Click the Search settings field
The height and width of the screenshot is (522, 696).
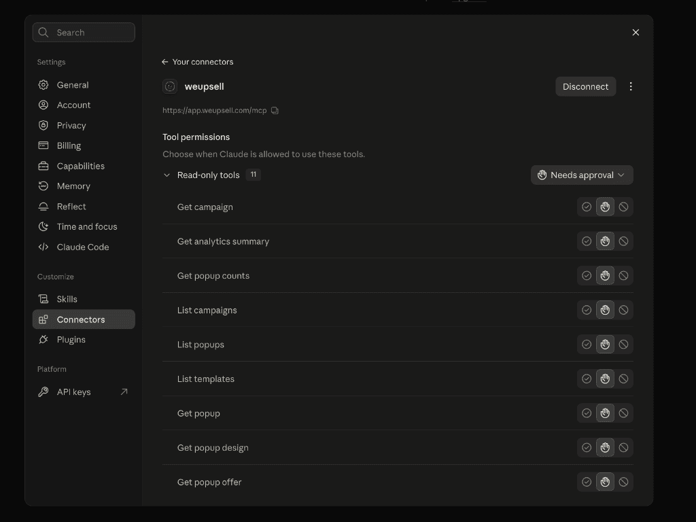click(x=84, y=33)
